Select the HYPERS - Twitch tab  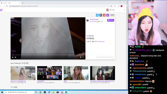pos(10,3)
